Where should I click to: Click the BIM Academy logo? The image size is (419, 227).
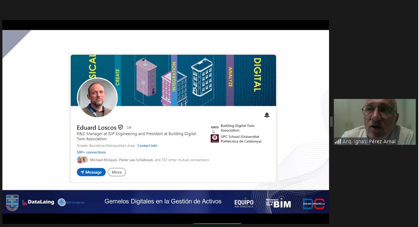[x=71, y=202]
